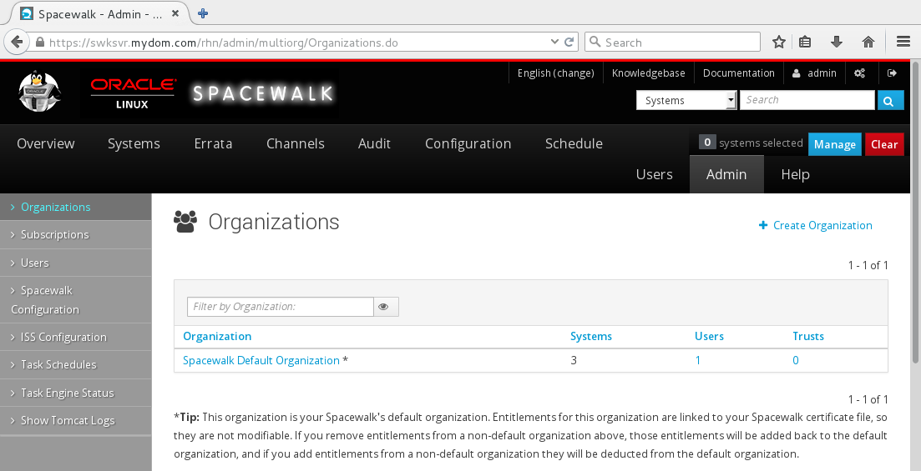Screen dimensions: 921x471
Task: Run the search with the magnifier button
Action: click(890, 101)
